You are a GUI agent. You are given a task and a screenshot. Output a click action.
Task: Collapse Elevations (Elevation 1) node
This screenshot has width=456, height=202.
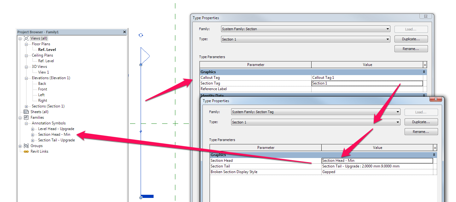(26, 78)
